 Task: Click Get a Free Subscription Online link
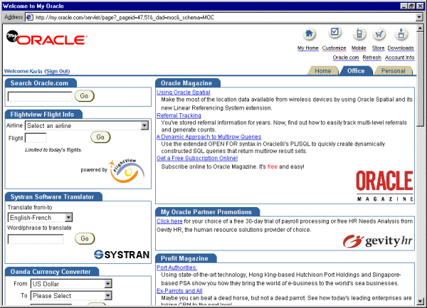[197, 158]
